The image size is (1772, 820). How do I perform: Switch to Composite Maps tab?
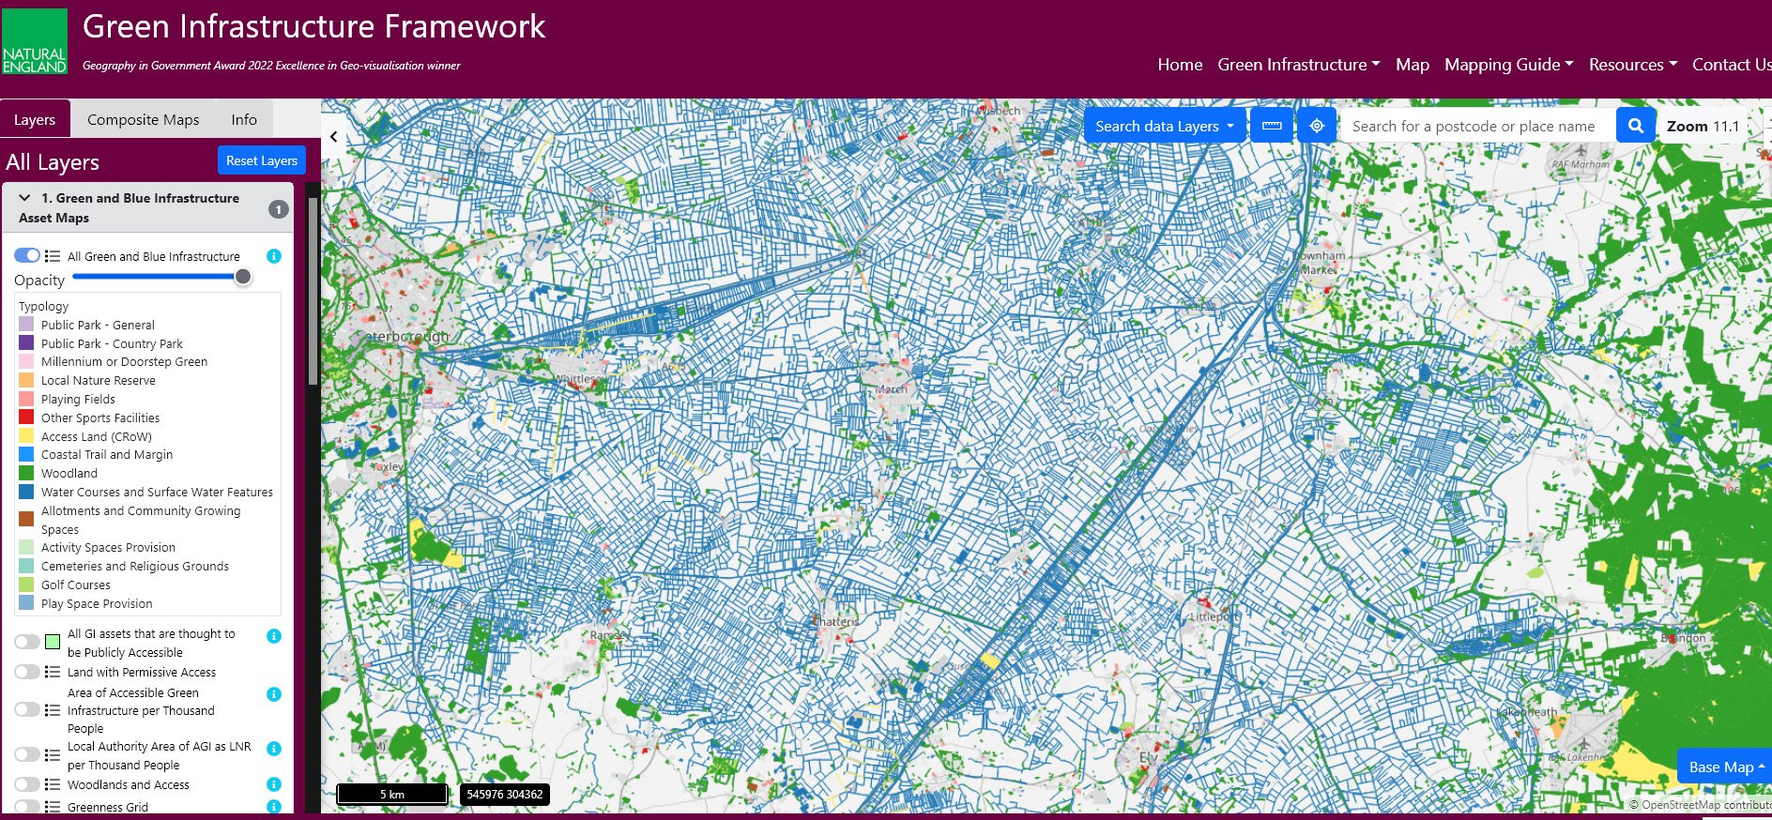(143, 119)
